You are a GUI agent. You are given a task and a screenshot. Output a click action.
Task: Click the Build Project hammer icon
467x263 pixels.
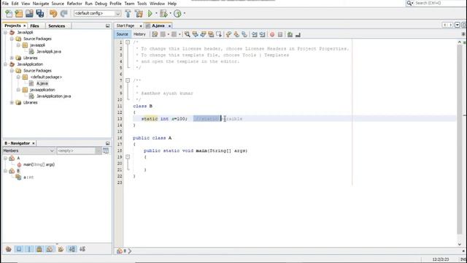128,13
